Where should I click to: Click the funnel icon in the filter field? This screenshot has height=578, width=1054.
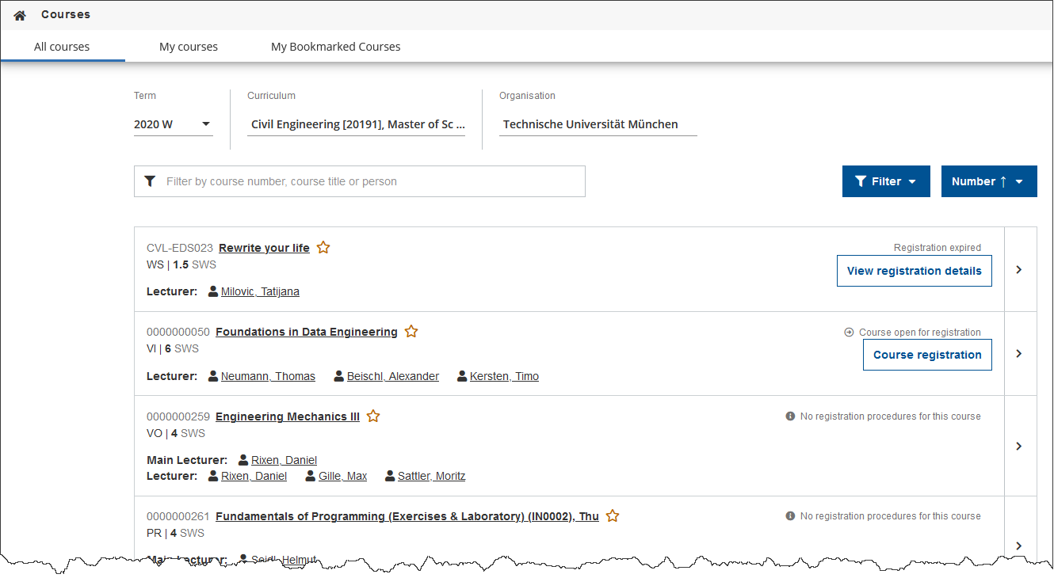tap(150, 181)
